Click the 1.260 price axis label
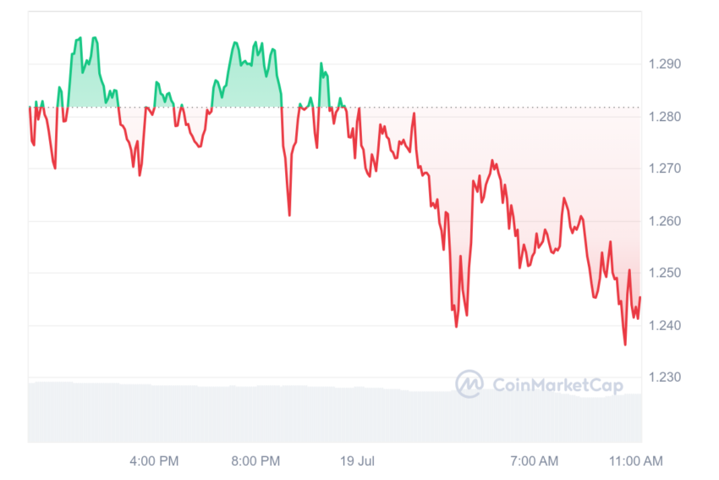The width and height of the screenshot is (719, 480). [x=664, y=221]
